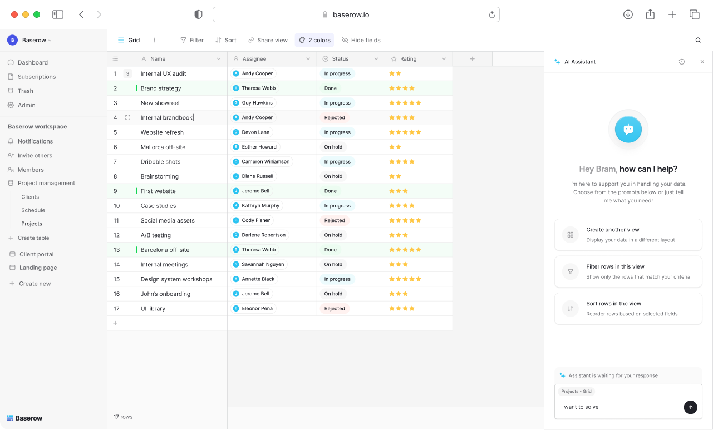Close the AI Assistant panel

coord(702,62)
